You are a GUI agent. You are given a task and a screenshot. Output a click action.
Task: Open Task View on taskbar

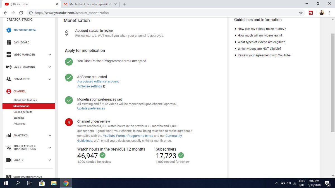pos(29,183)
